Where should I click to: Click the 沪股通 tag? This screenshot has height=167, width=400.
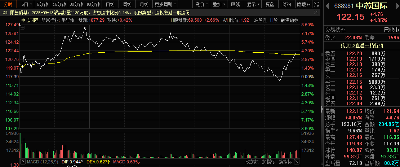[261, 21]
